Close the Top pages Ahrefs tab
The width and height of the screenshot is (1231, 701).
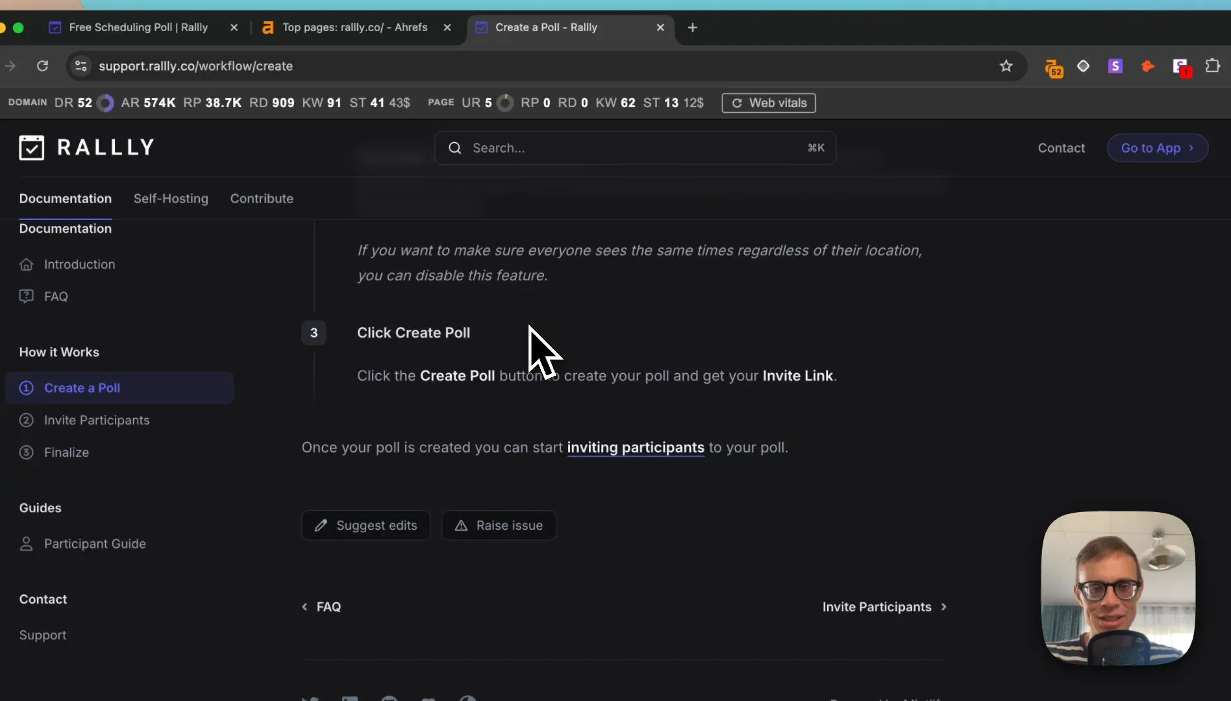[x=447, y=27]
